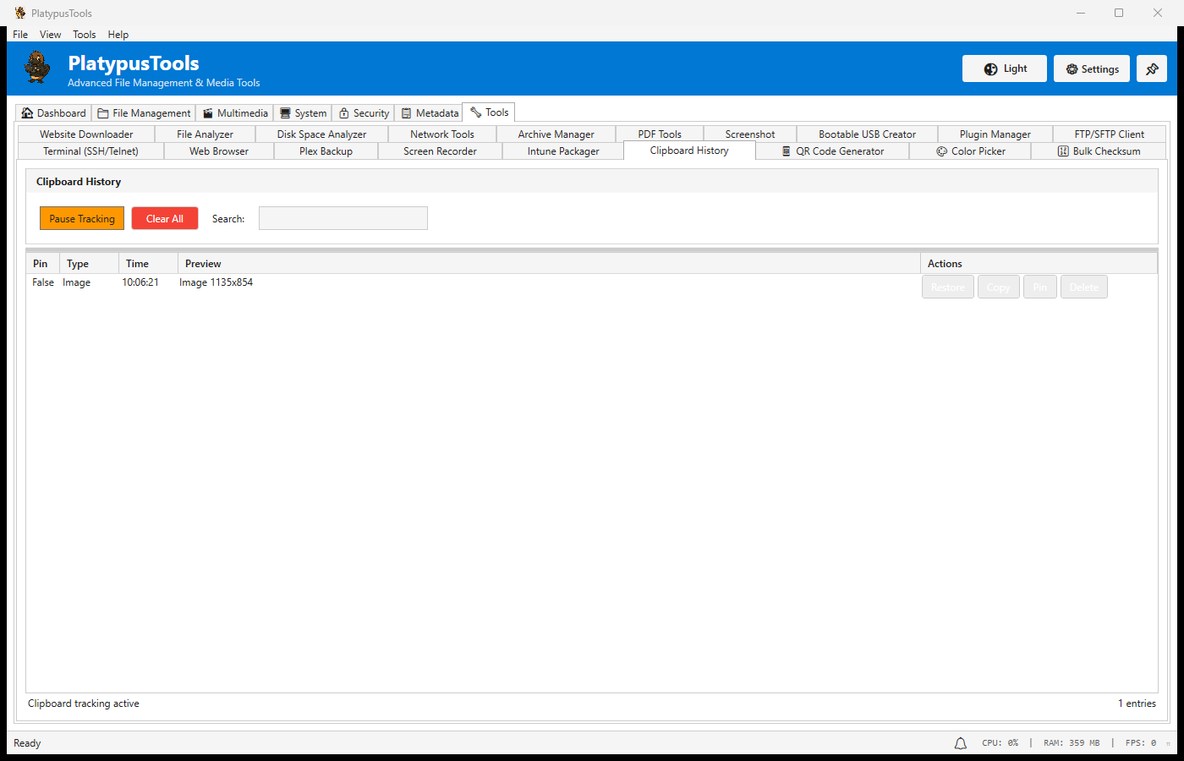The image size is (1184, 761).
Task: Pin the Image 1135x854 clipboard entry
Action: pyautogui.click(x=1039, y=287)
